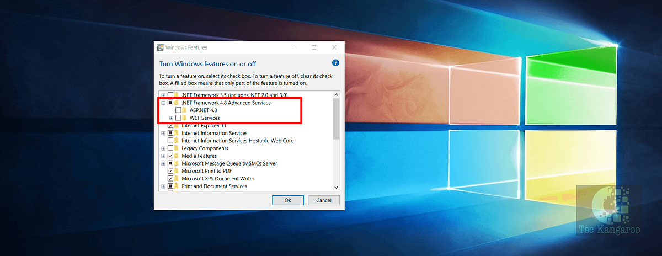The height and width of the screenshot is (256, 662).
Task: Uncheck the Microsoft Print to PDF checkbox
Action: tap(170, 171)
